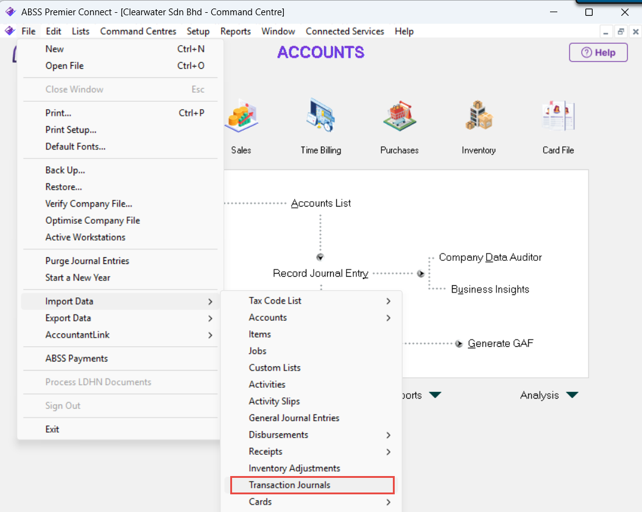Open the Sales command centre icon
This screenshot has height=512, width=642.
click(x=241, y=117)
